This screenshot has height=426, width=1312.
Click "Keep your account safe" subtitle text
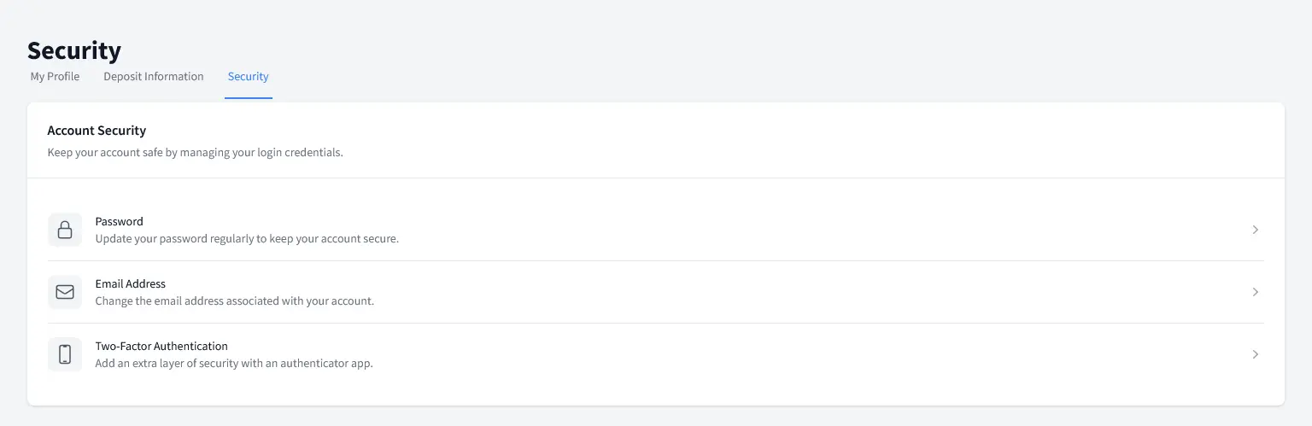coord(195,153)
